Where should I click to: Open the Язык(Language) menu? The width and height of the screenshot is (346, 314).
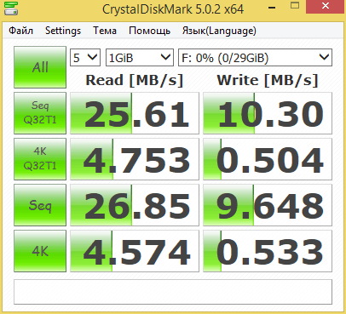pos(219,31)
